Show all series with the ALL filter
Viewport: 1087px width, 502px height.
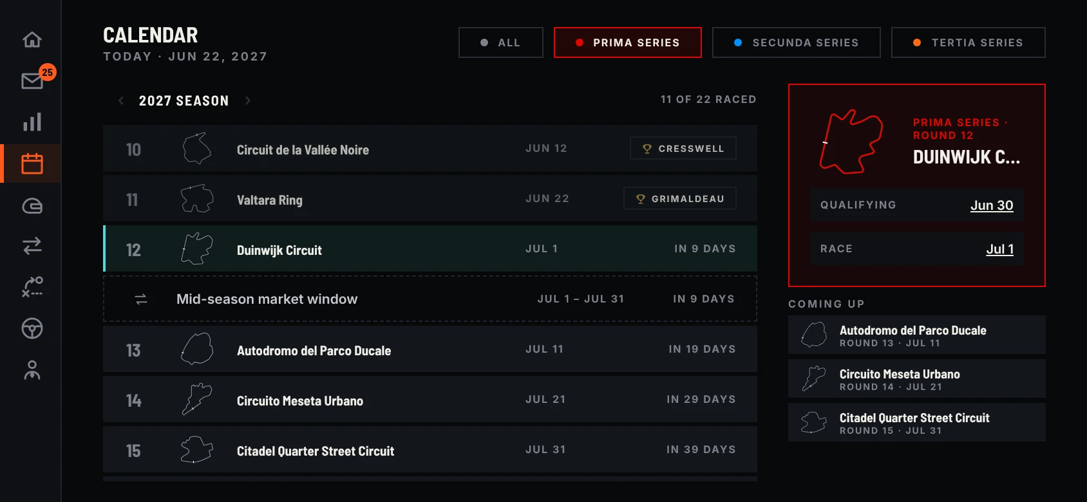click(x=501, y=42)
